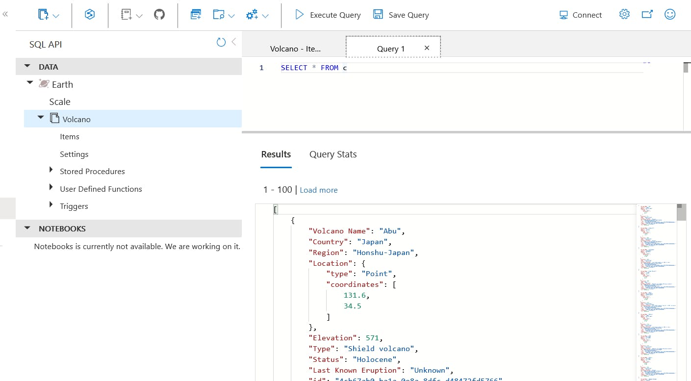Click the results JSON minimap
This screenshot has height=381, width=691.
tap(656, 292)
